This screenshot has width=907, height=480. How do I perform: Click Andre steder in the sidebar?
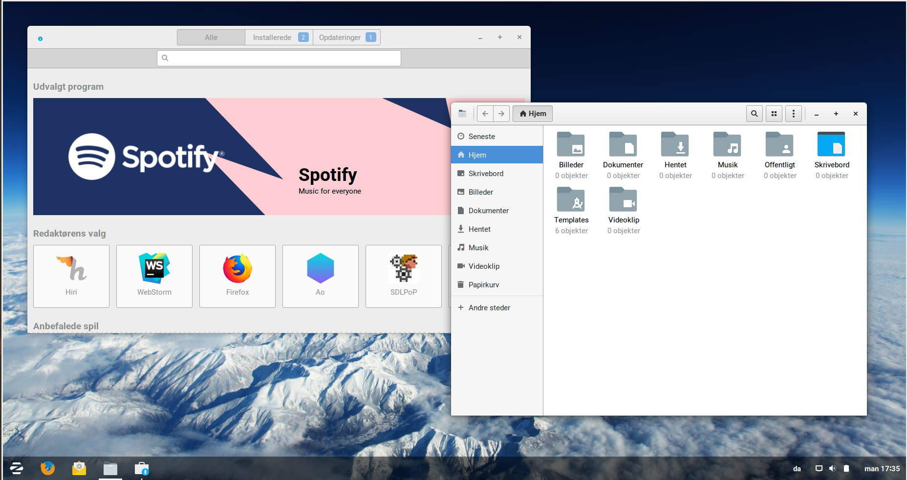[x=497, y=307]
